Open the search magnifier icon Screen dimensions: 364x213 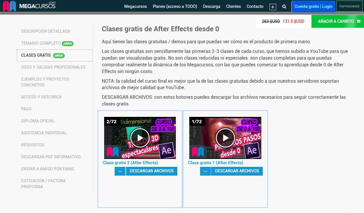click(284, 6)
